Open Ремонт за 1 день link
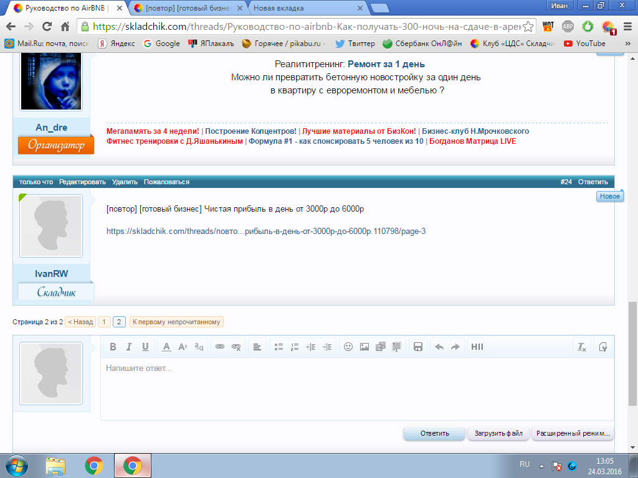This screenshot has height=478, width=638. (x=386, y=64)
